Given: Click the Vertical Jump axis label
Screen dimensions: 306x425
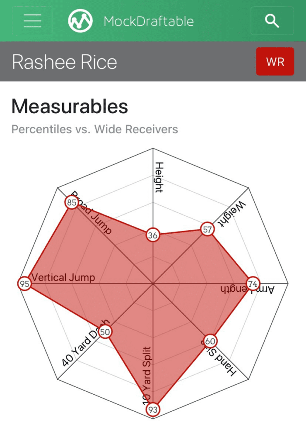Looking at the screenshot, I should tap(63, 277).
